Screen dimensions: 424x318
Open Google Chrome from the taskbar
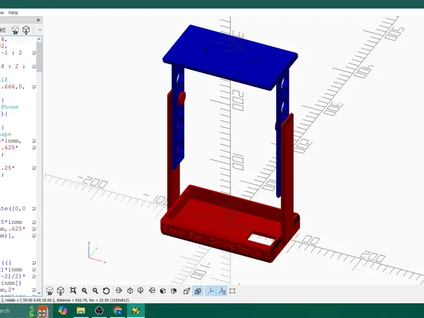(117, 311)
